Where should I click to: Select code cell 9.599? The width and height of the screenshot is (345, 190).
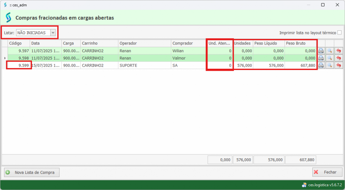click(19, 65)
